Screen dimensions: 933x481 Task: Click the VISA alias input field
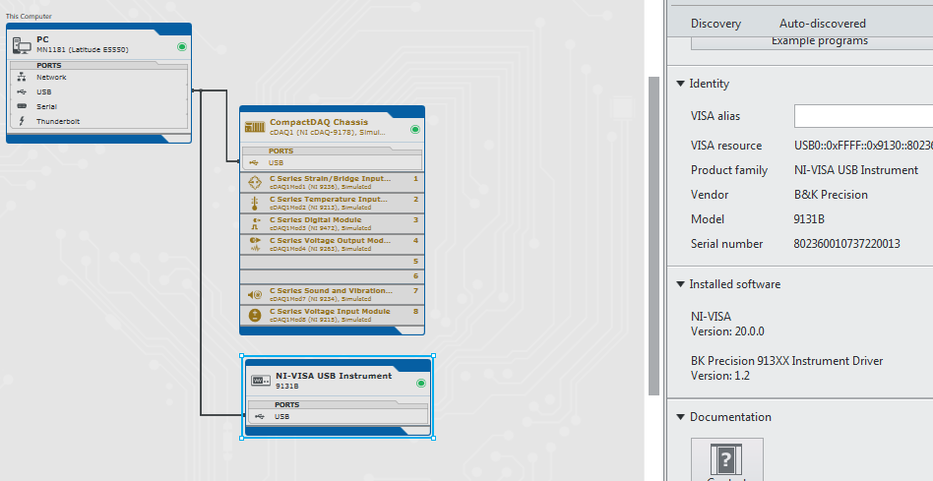click(x=863, y=115)
